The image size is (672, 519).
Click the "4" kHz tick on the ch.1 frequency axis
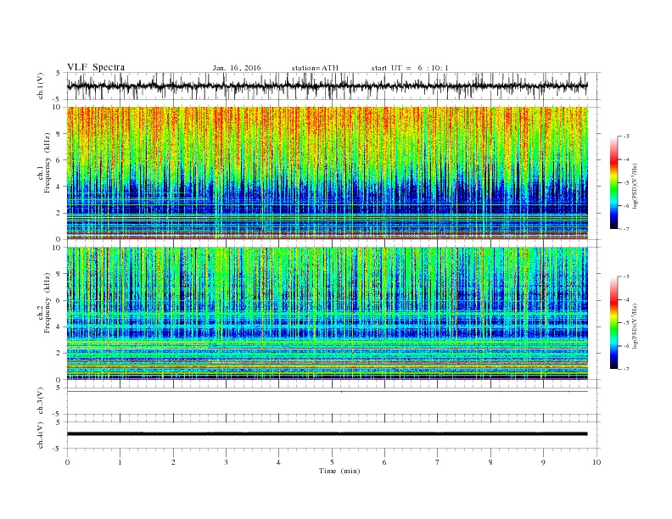coord(59,187)
